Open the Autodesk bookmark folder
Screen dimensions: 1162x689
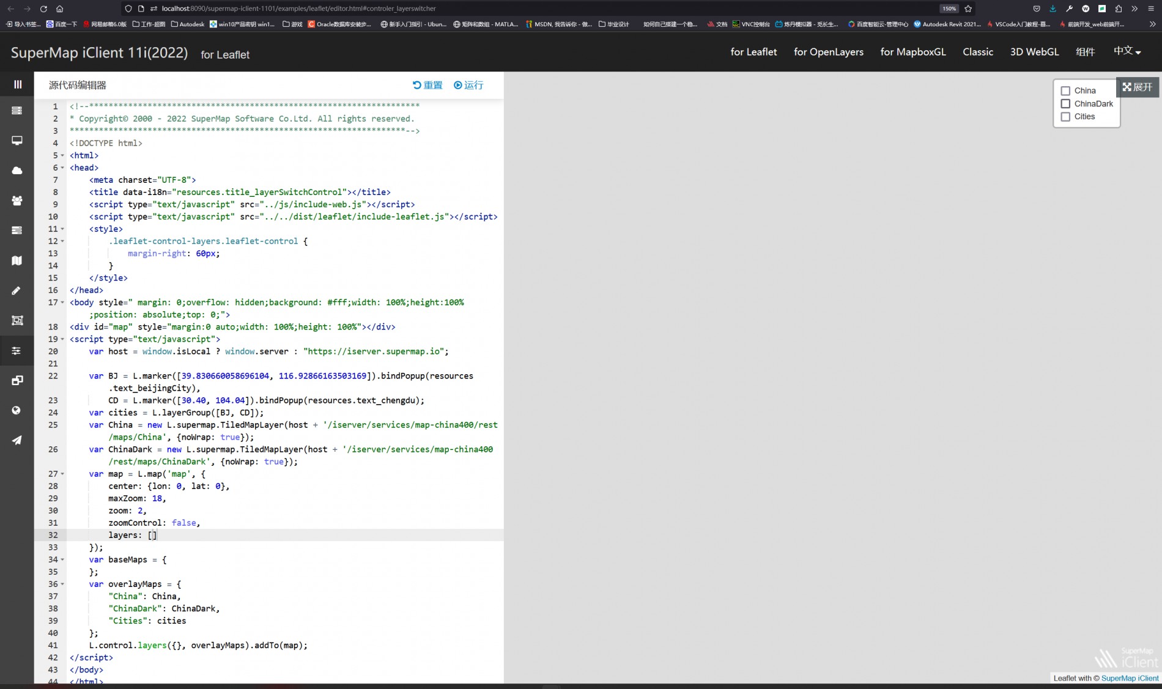(188, 24)
